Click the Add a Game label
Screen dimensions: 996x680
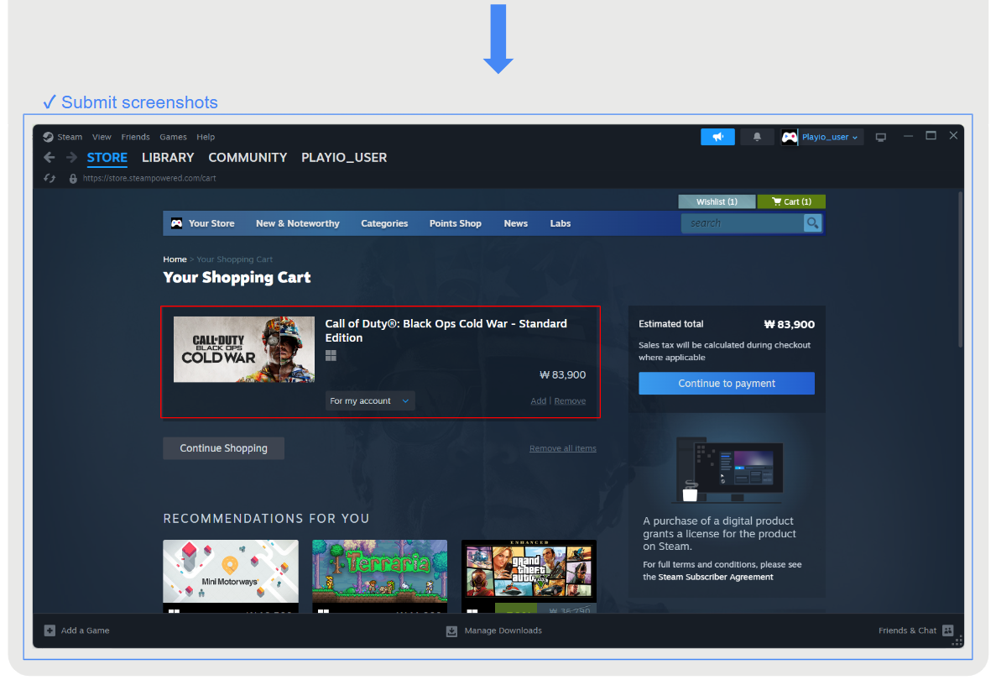tap(85, 630)
